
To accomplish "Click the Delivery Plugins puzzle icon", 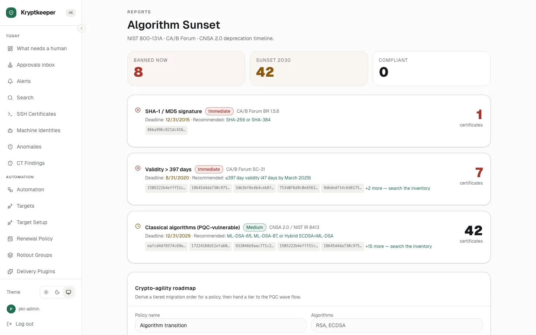I will click(10, 271).
